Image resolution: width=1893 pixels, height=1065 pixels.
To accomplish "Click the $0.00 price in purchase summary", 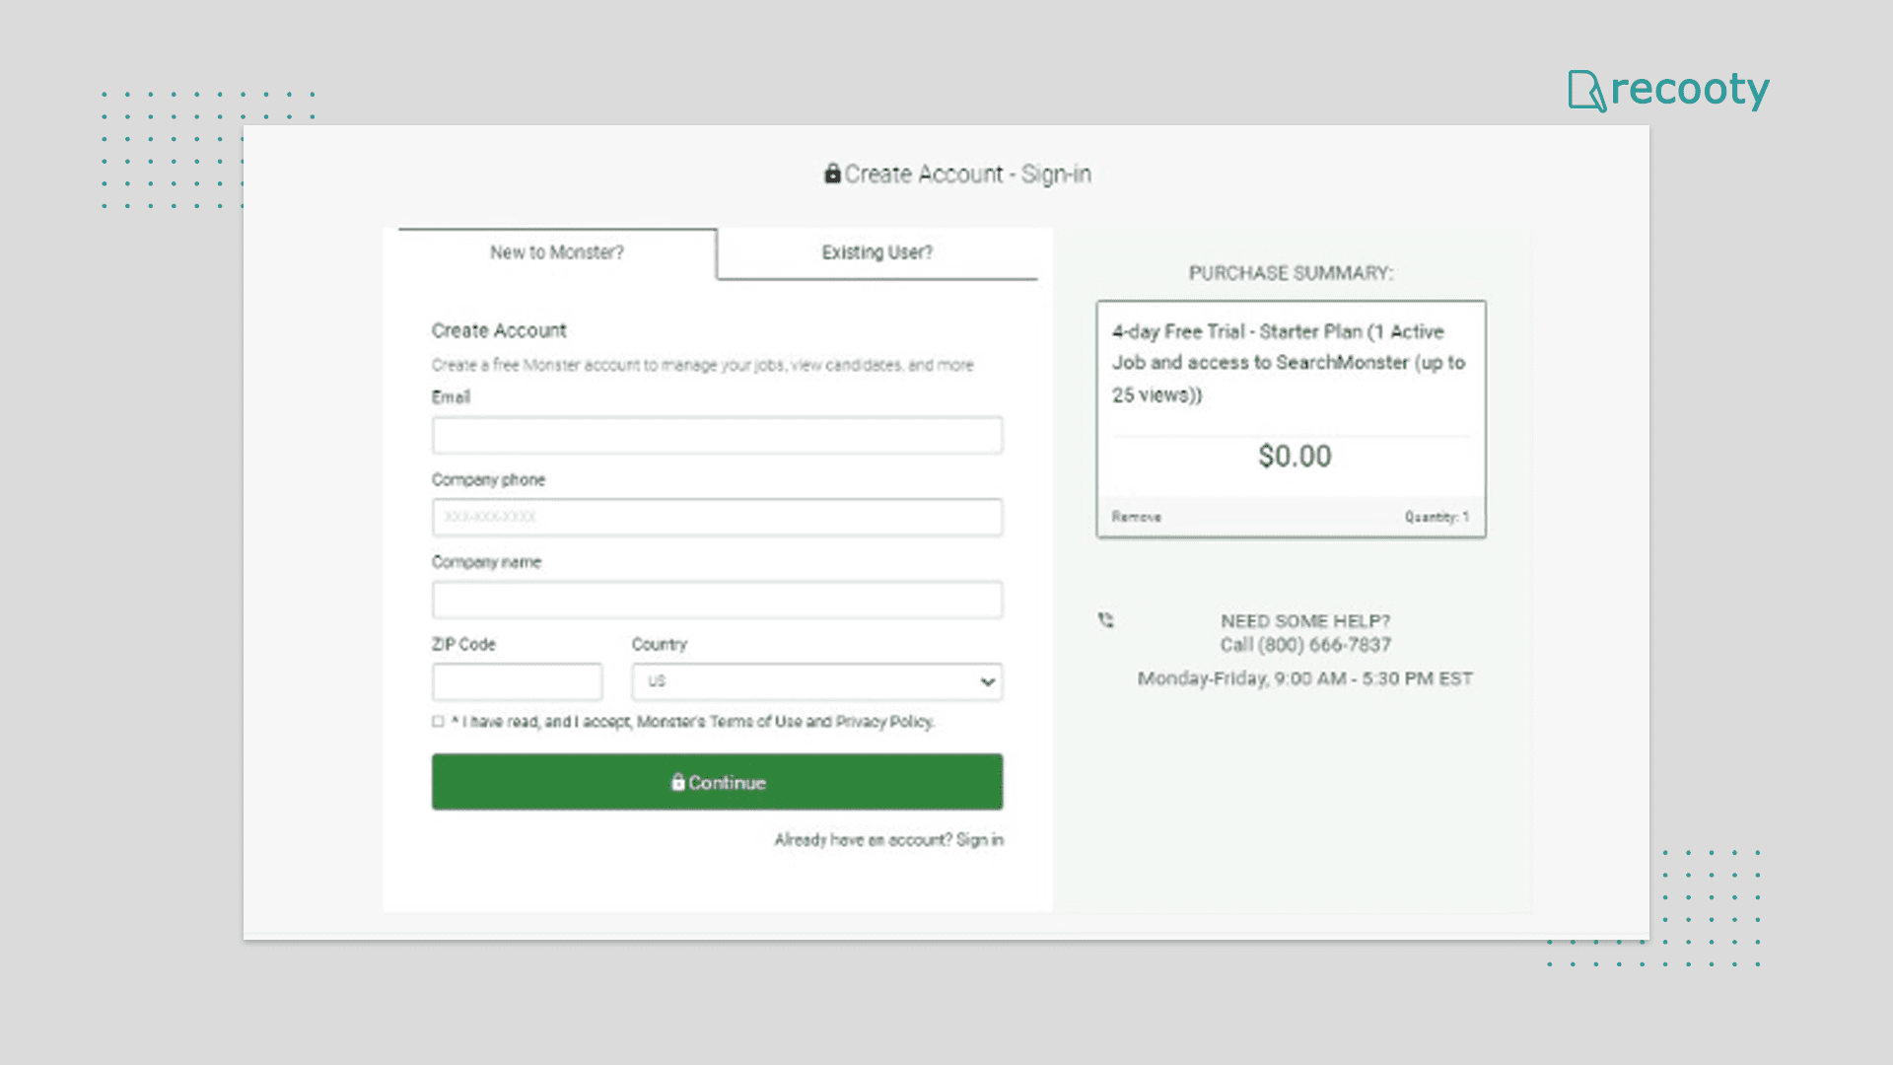I will point(1295,456).
